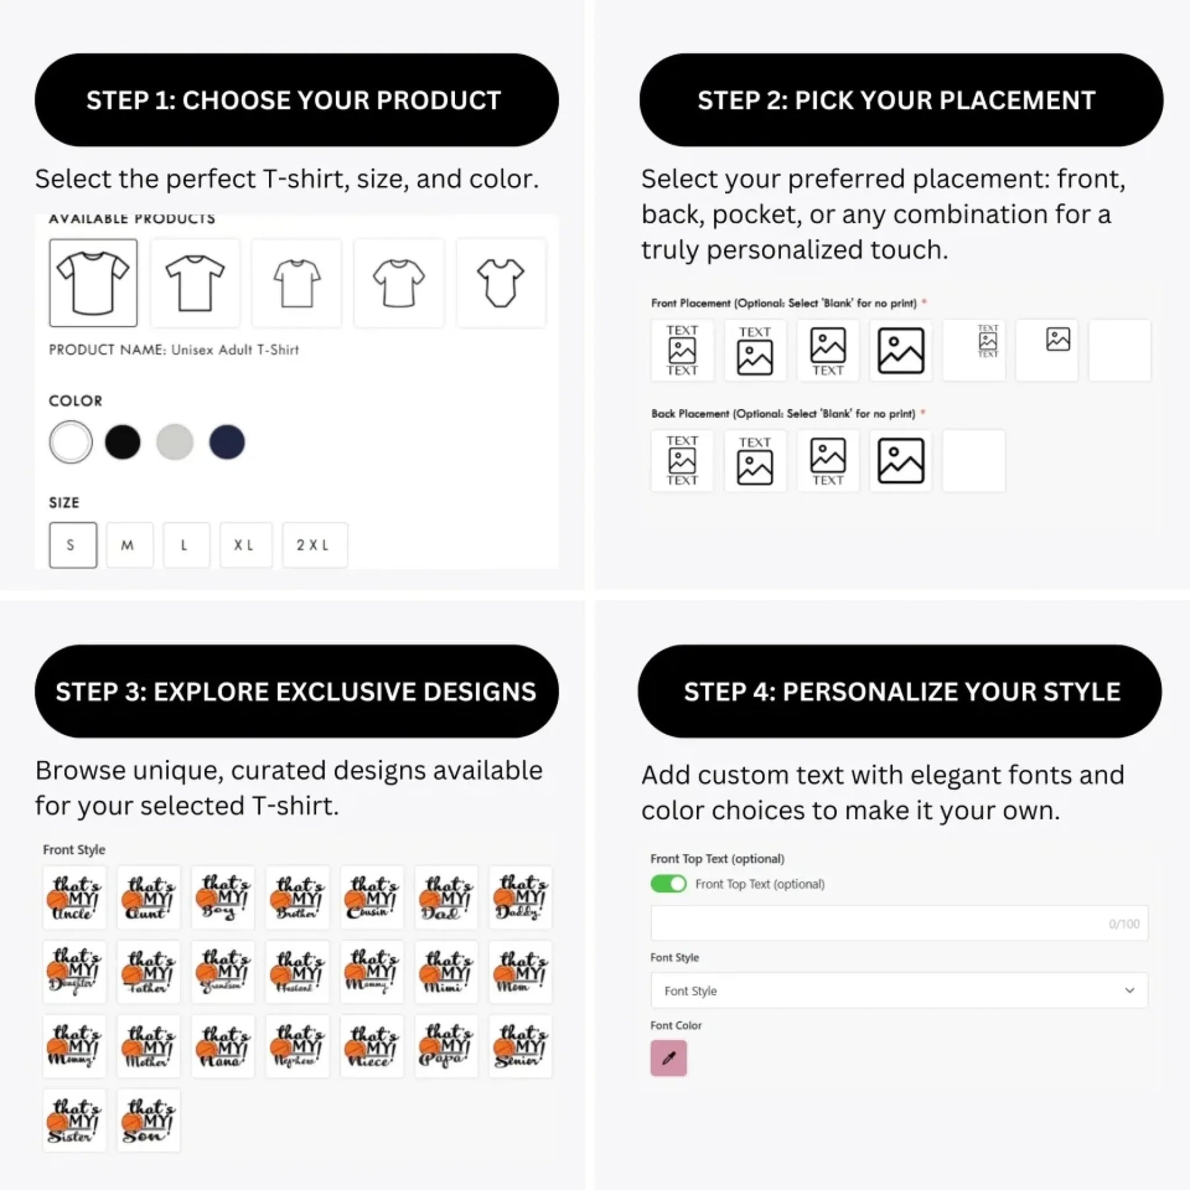Viewport: 1190px width, 1190px height.
Task: Select the navy blue color swatch
Action: pos(227,442)
